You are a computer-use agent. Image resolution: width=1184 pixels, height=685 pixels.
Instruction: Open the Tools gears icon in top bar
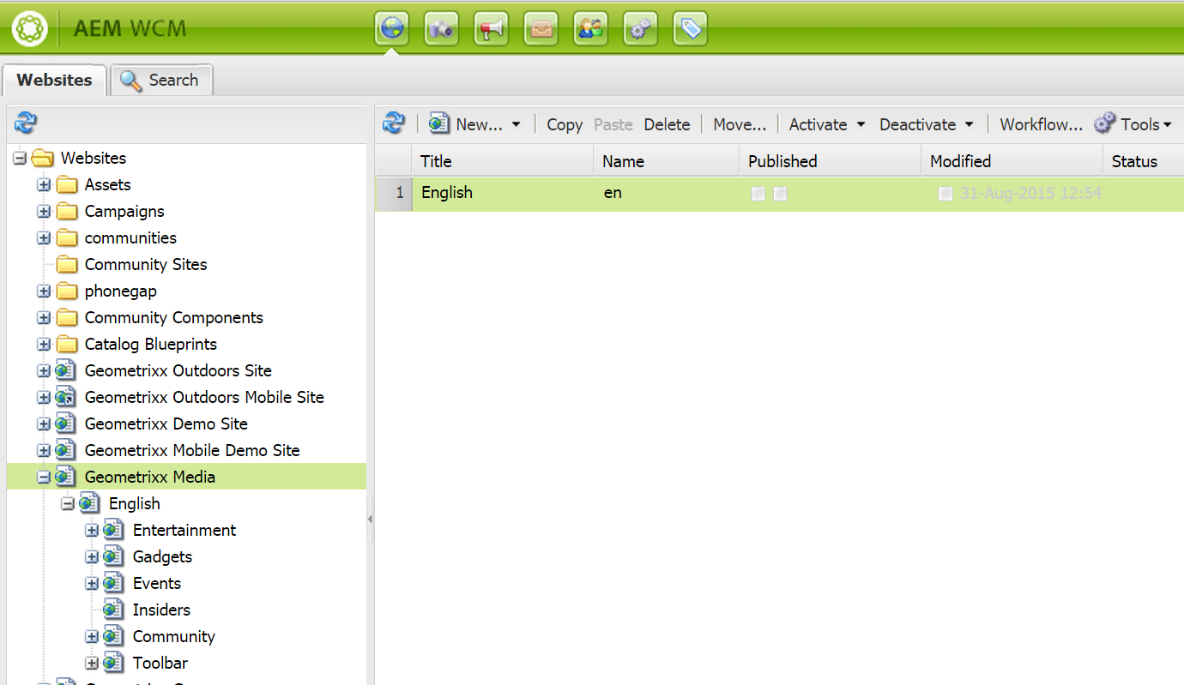(x=640, y=29)
